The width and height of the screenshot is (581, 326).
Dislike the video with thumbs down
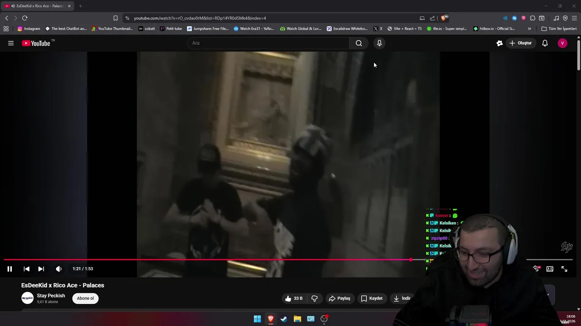[x=315, y=298]
